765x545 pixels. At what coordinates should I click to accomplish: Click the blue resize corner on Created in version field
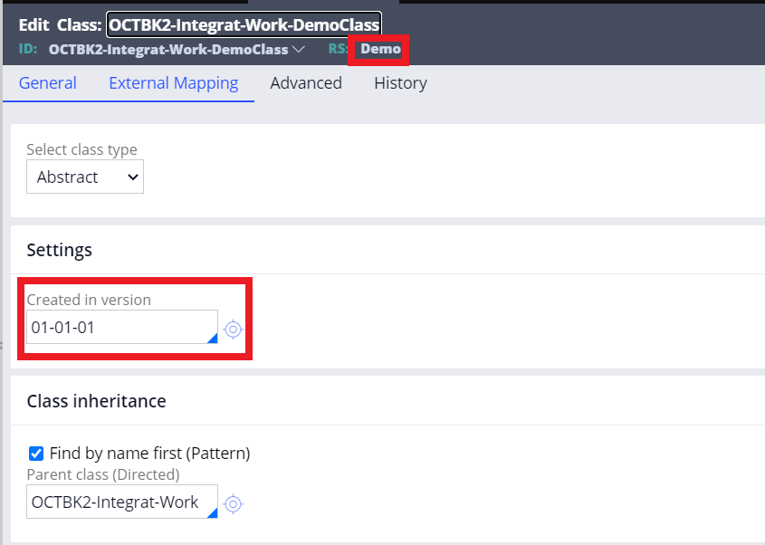(212, 339)
